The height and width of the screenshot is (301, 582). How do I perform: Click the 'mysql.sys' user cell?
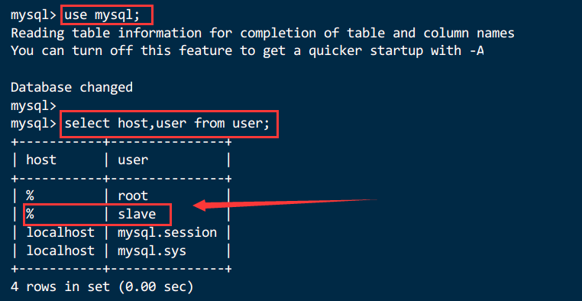152,251
